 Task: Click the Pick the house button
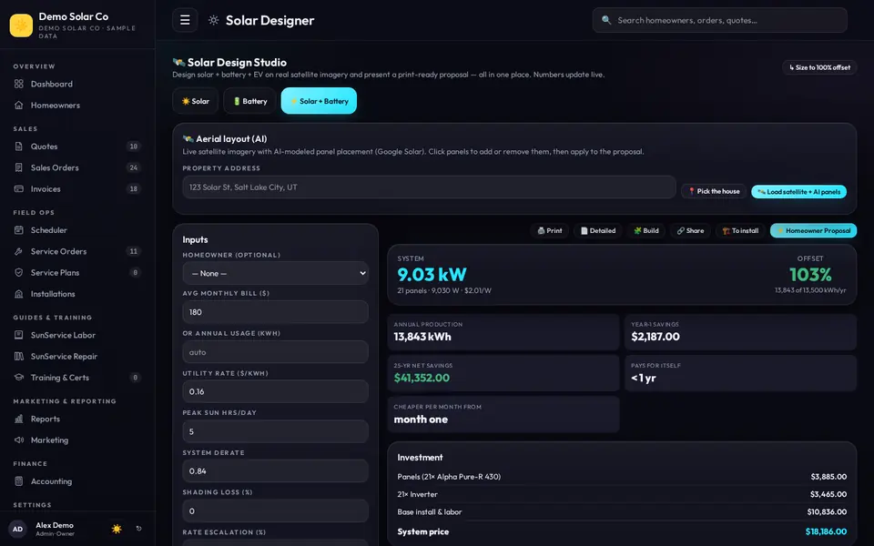click(714, 191)
